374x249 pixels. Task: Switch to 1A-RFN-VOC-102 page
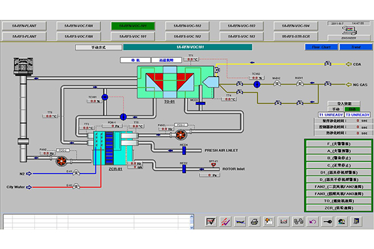188,26
